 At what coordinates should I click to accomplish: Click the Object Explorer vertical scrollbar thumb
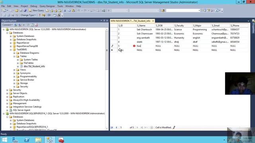pyautogui.click(x=107, y=50)
